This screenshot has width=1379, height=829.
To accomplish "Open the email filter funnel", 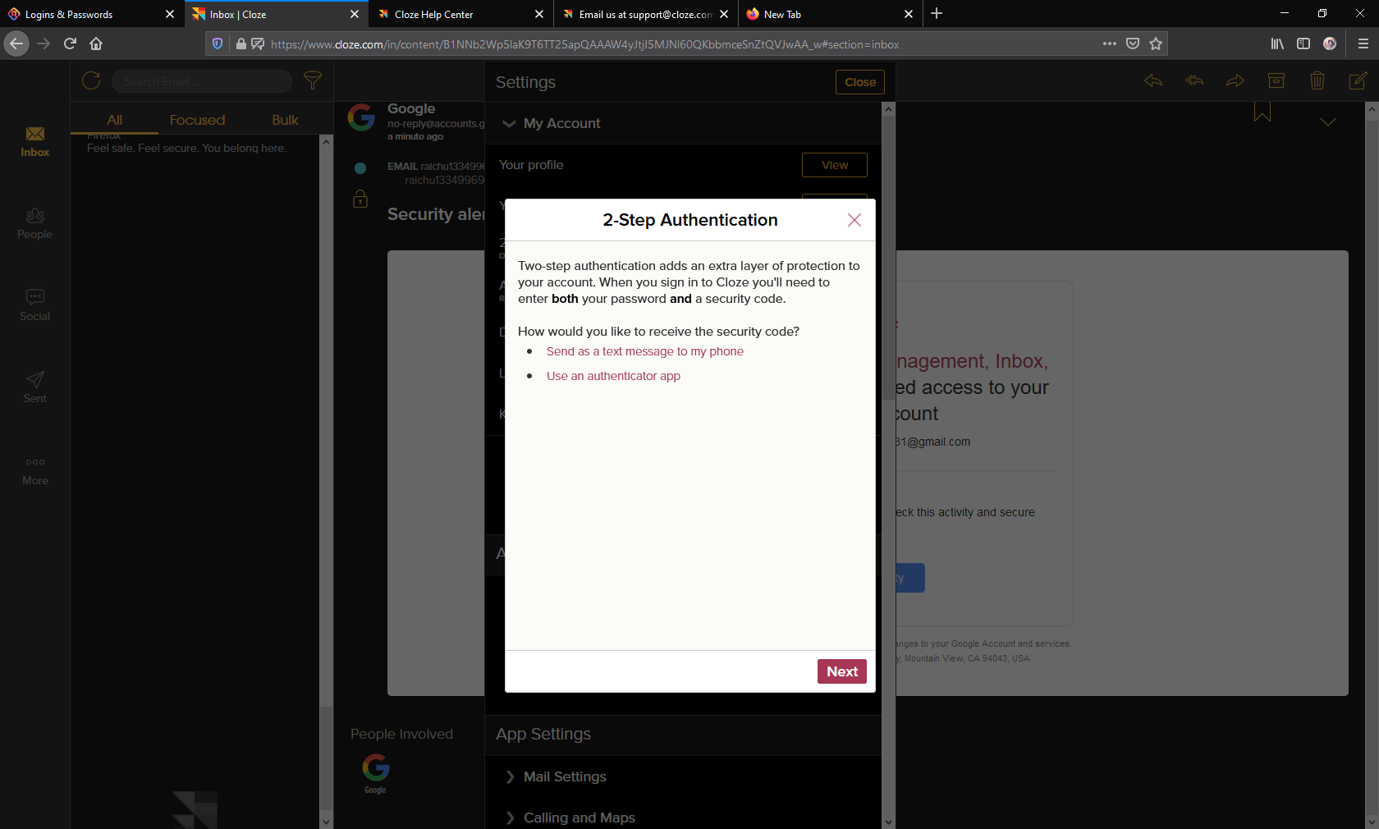I will (x=313, y=80).
